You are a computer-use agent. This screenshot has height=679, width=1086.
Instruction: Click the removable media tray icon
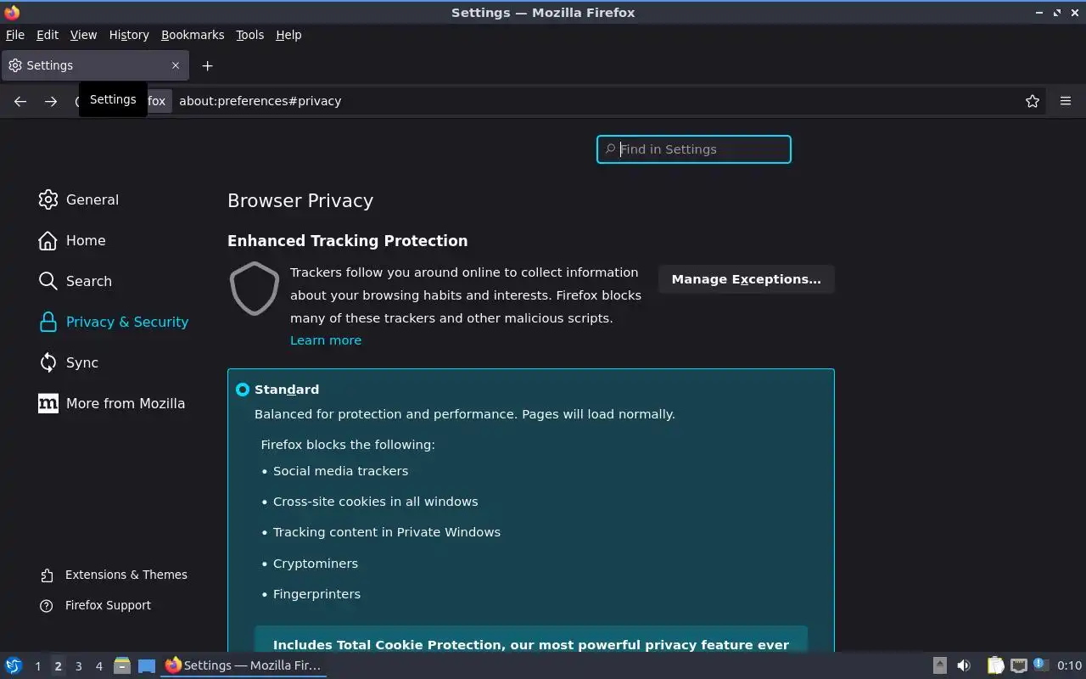coord(939,665)
